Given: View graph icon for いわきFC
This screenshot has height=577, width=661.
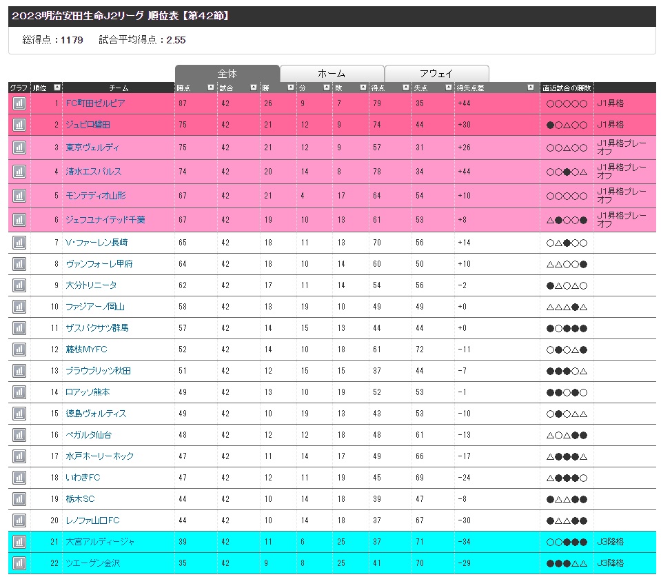Looking at the screenshot, I should pyautogui.click(x=19, y=478).
